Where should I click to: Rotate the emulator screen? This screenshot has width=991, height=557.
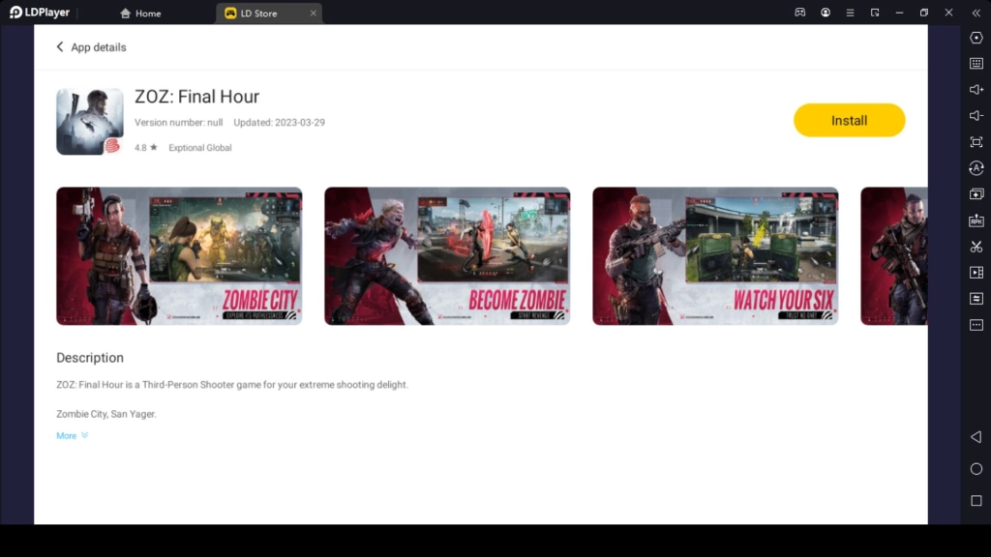[x=976, y=167]
